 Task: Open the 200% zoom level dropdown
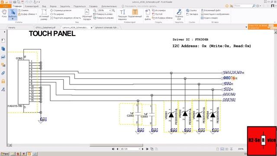click(x=110, y=10)
